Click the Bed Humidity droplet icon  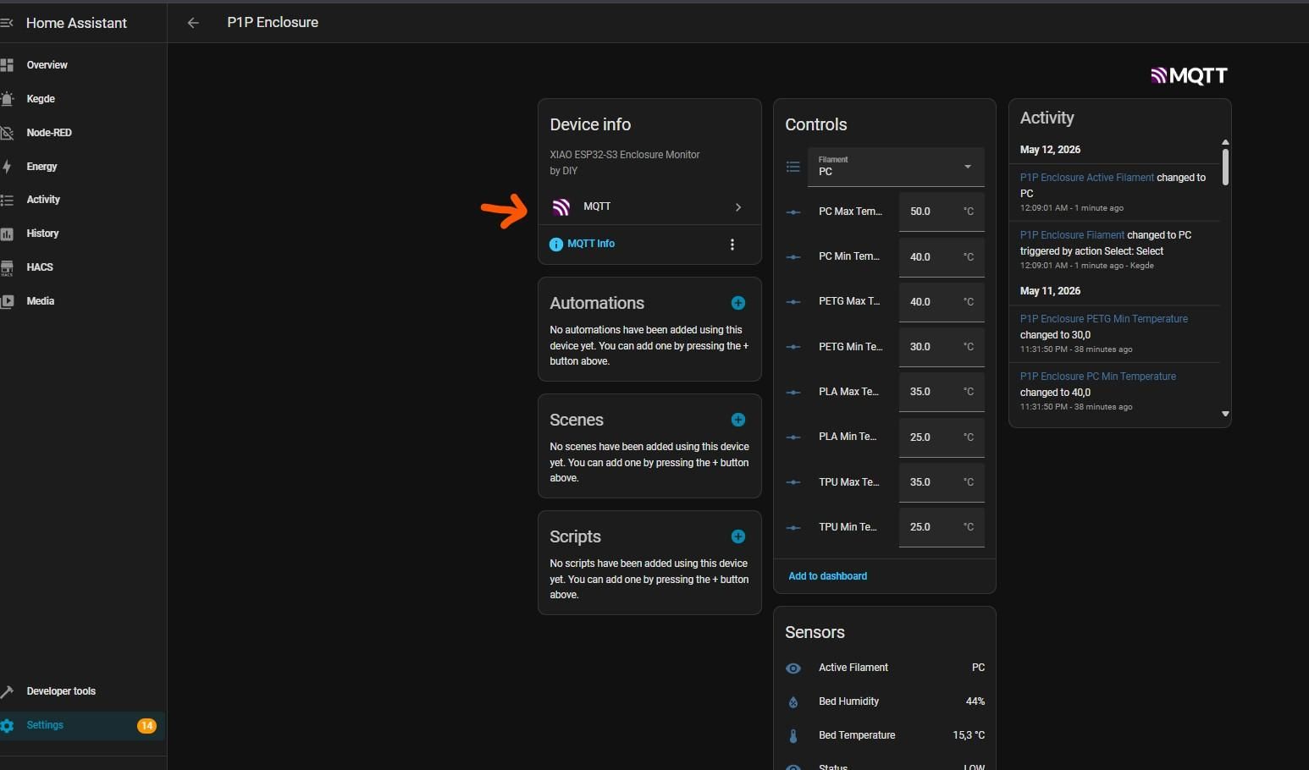point(793,702)
